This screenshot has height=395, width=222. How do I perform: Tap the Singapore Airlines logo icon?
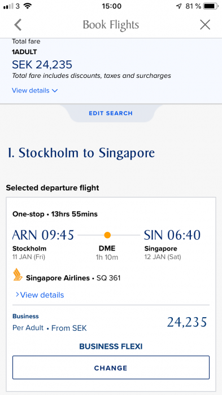18,275
